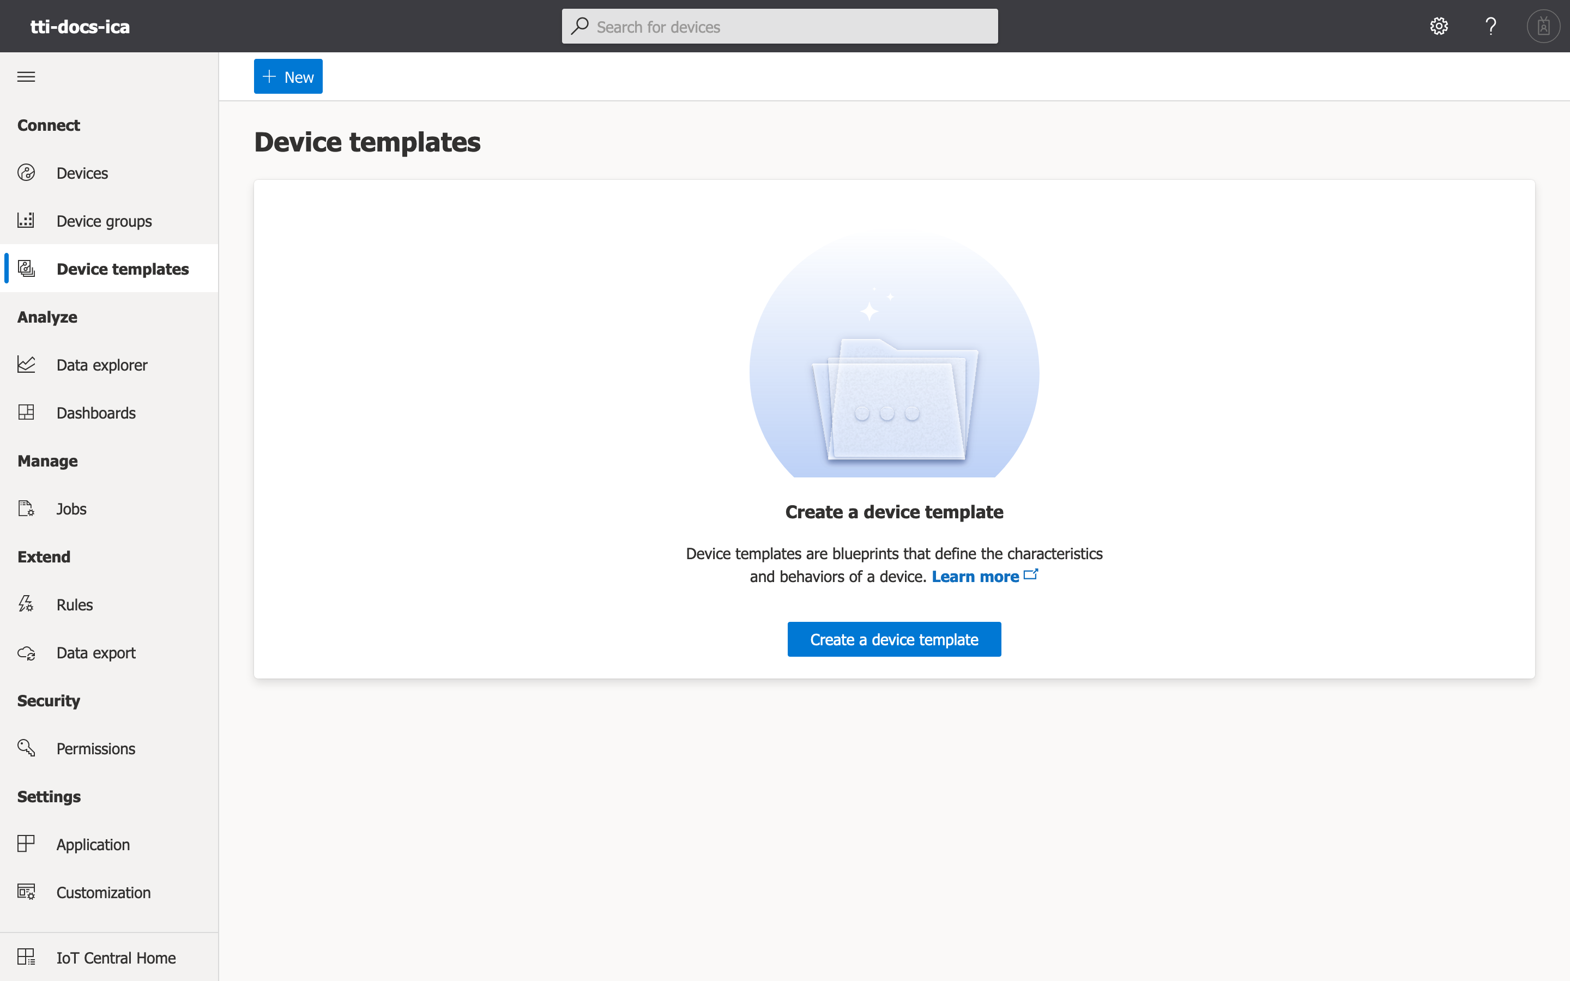The width and height of the screenshot is (1570, 981).
Task: Click the user account icon
Action: (1543, 26)
